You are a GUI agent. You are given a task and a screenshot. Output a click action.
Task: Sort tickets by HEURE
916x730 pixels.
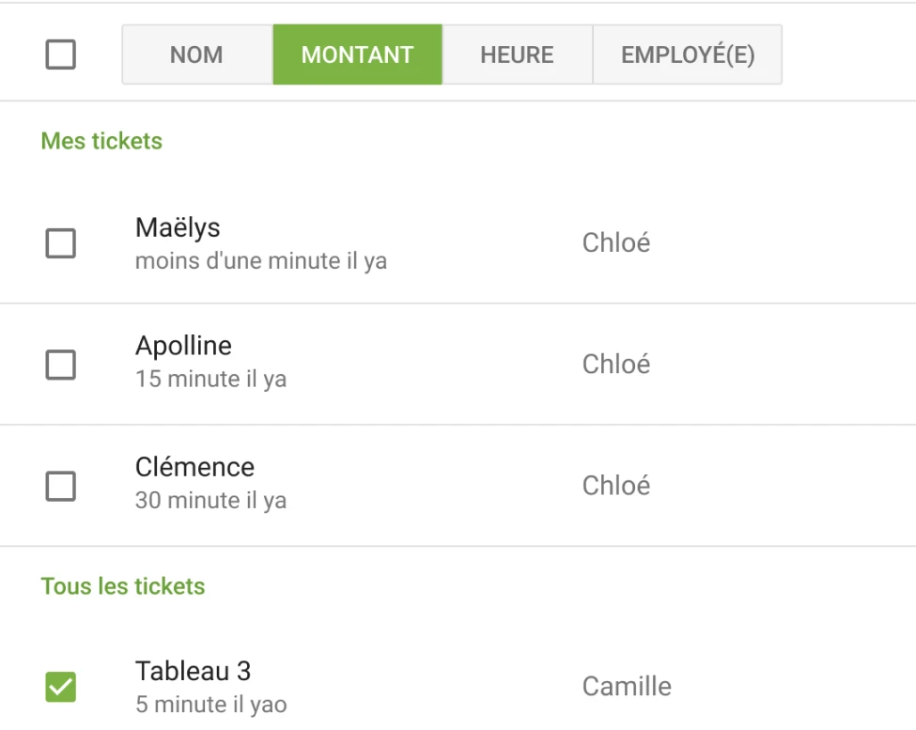coord(517,54)
